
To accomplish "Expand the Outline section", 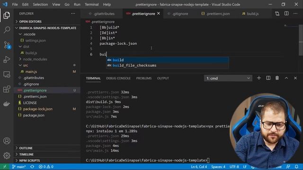I will (26, 148).
